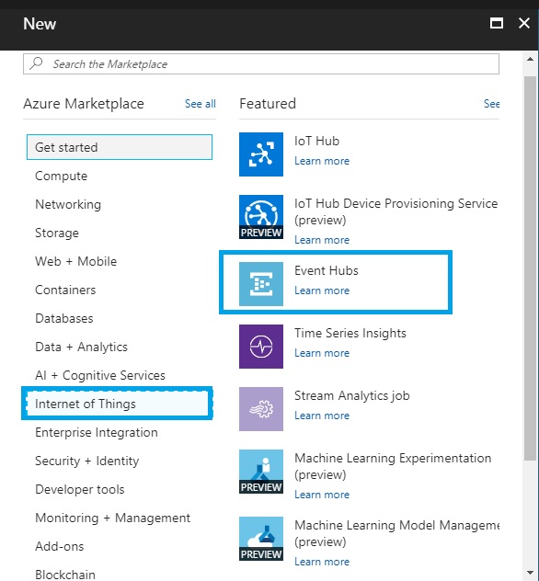Click See all next to Azure Marketplace
539x581 pixels.
(201, 104)
